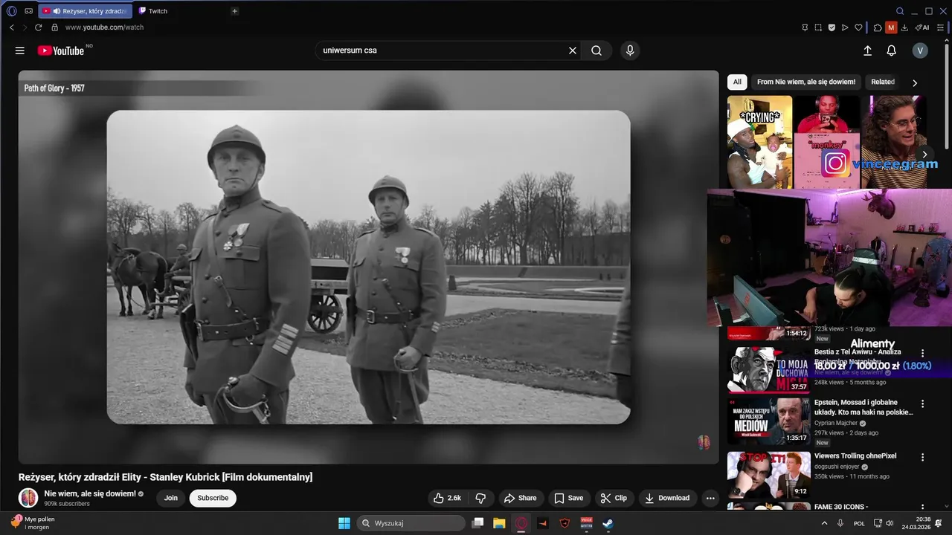Open File Explorer from the taskbar

pos(499,523)
